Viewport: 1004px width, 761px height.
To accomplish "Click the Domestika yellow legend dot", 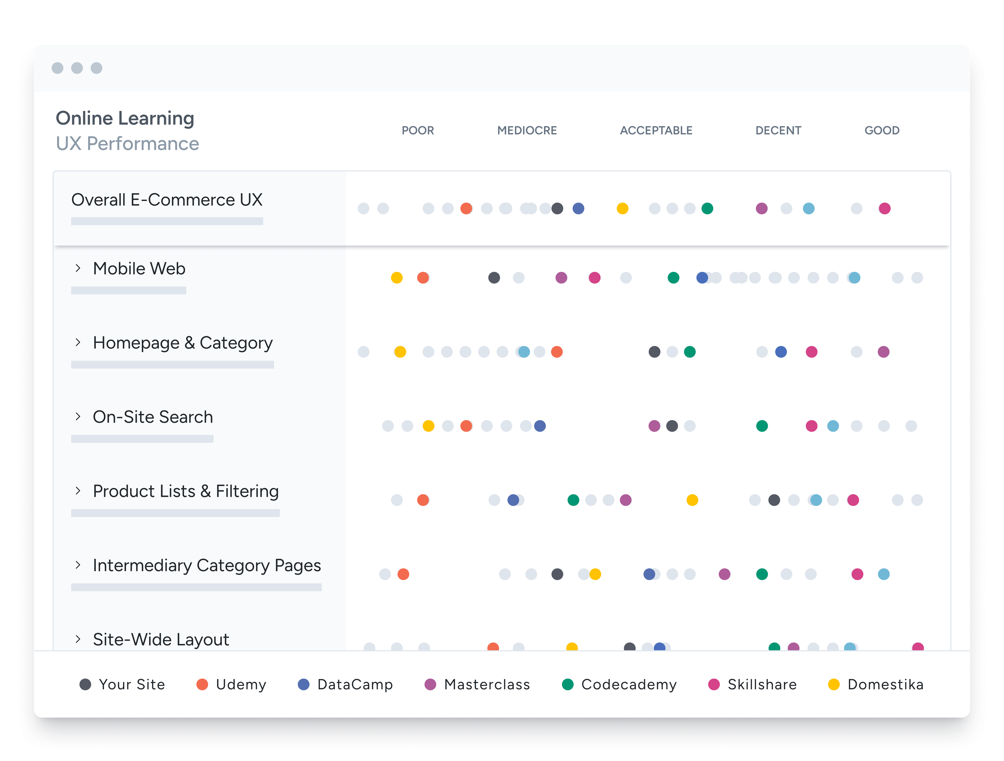I will 833,684.
